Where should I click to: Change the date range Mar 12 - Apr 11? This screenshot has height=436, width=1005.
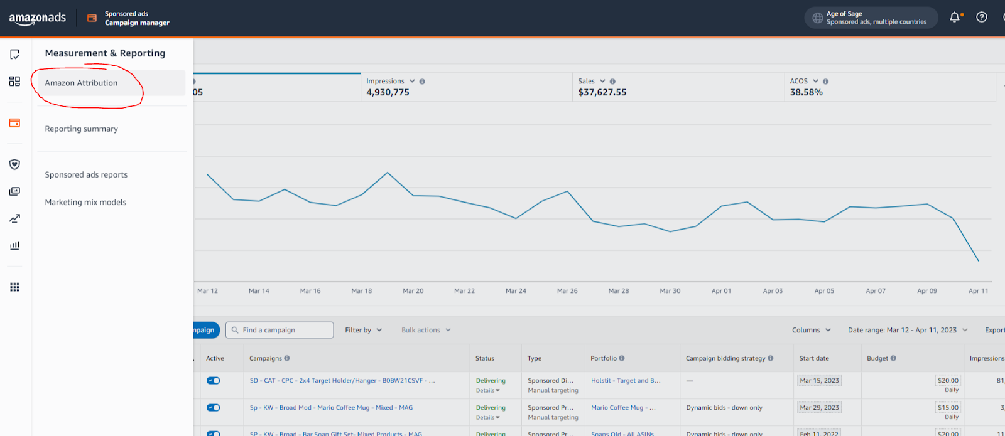tap(907, 330)
